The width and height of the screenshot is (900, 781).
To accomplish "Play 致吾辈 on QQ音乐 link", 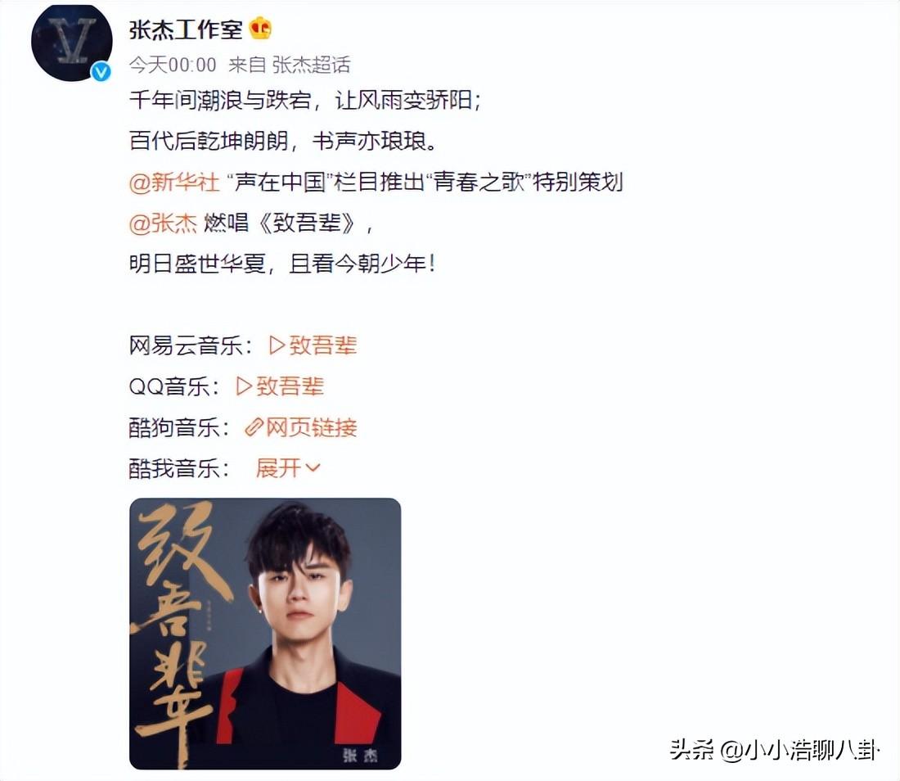I will pyautogui.click(x=280, y=386).
